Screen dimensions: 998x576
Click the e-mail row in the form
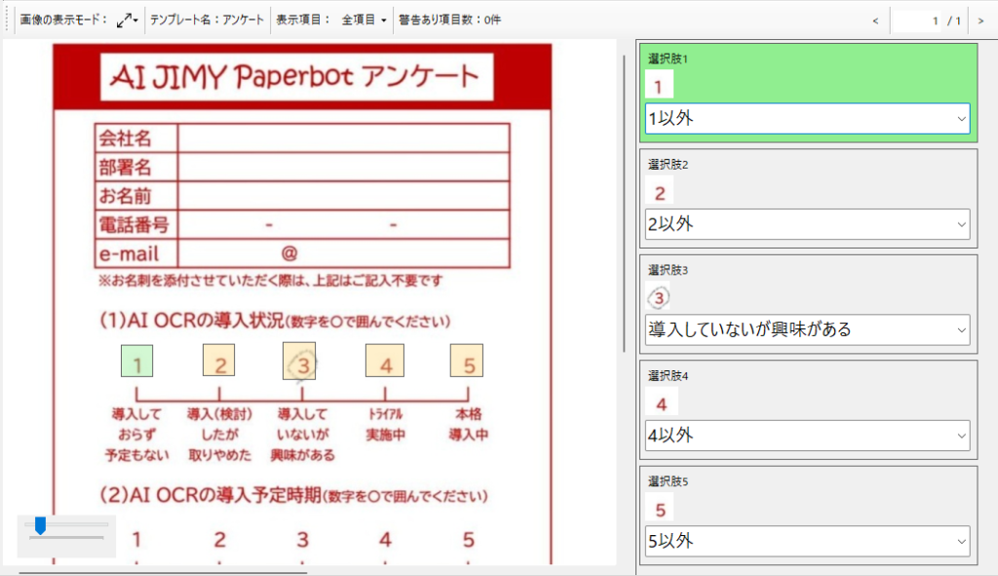pyautogui.click(x=302, y=253)
